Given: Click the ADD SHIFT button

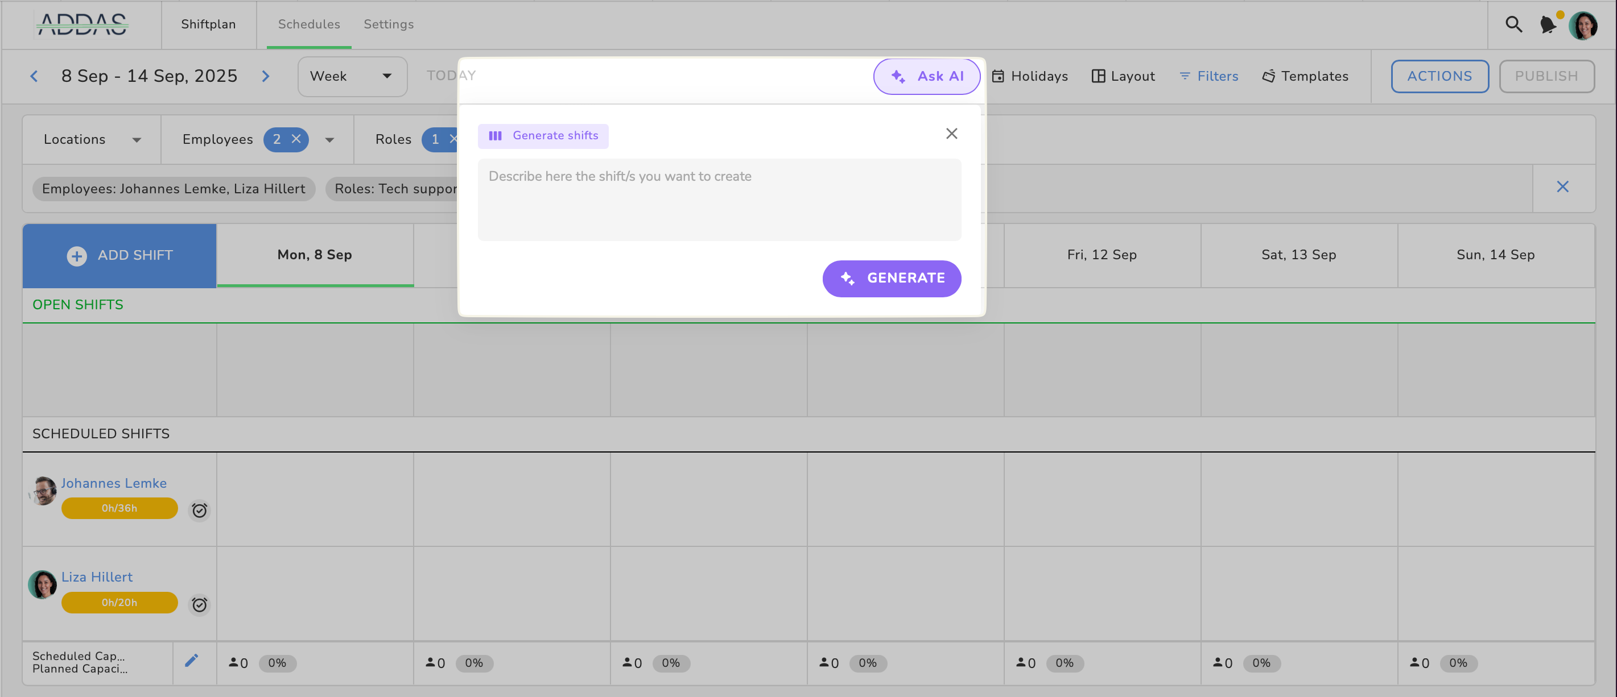Looking at the screenshot, I should [x=119, y=255].
